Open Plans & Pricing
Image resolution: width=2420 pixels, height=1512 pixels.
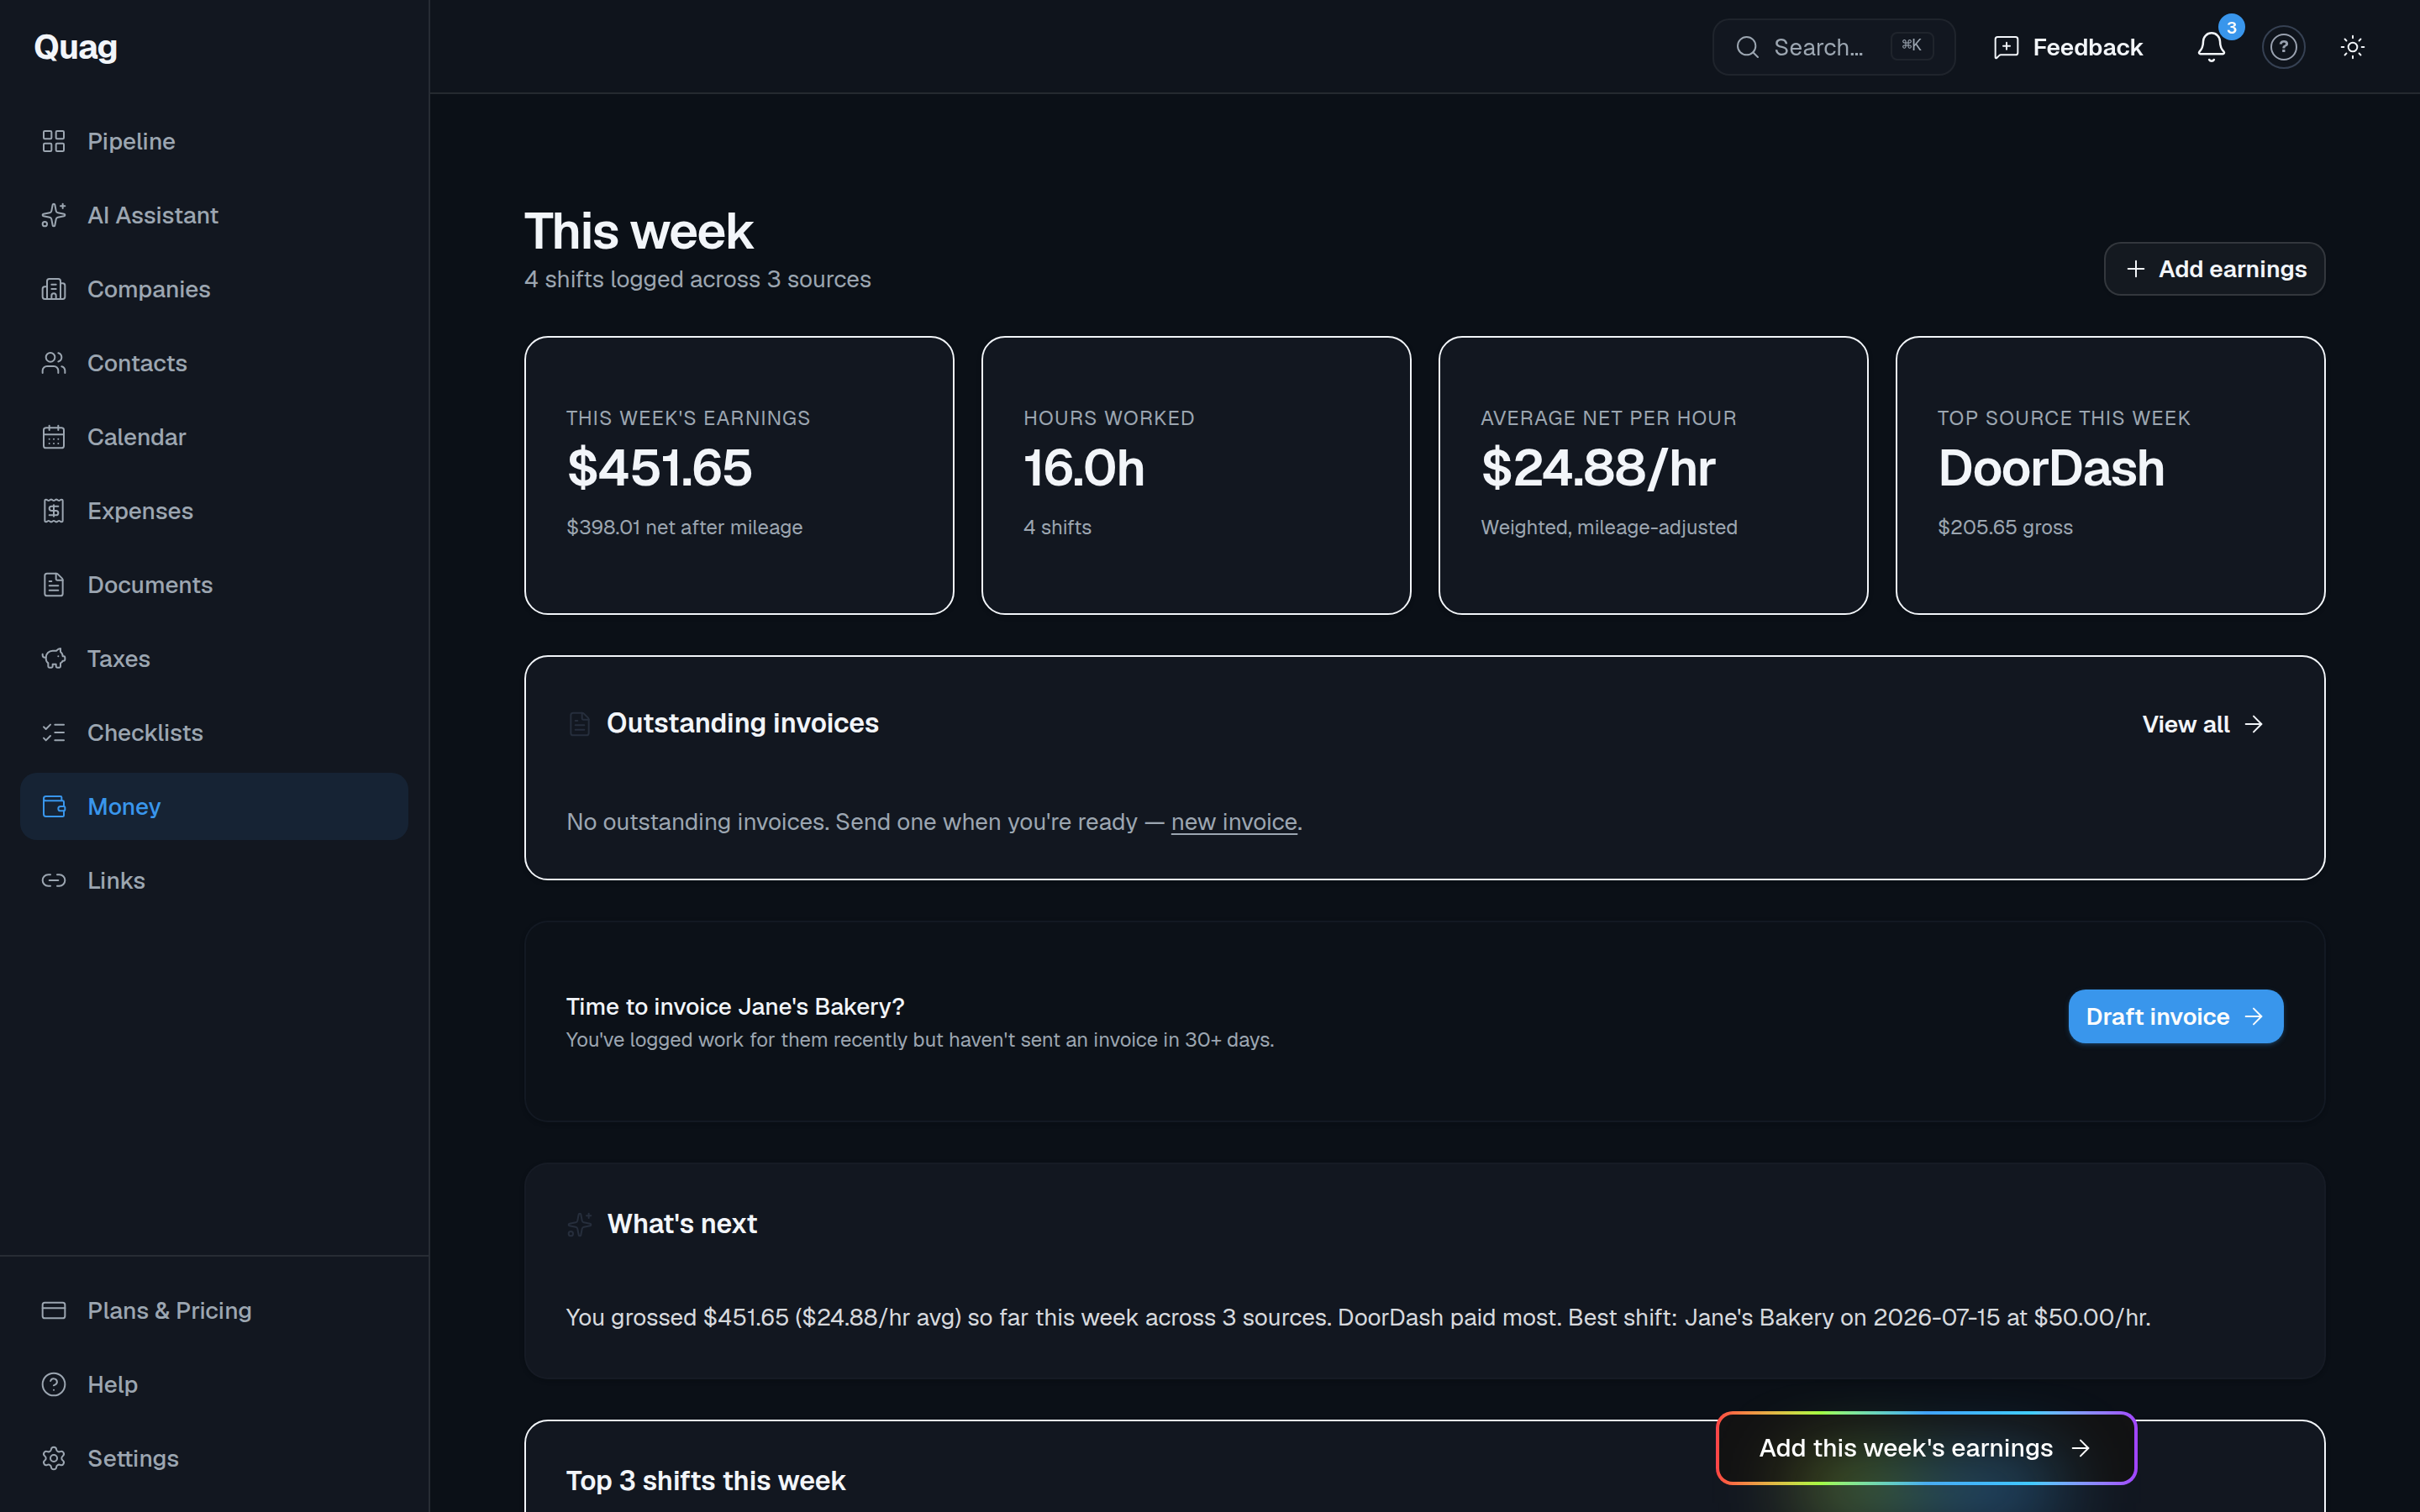(214, 1311)
